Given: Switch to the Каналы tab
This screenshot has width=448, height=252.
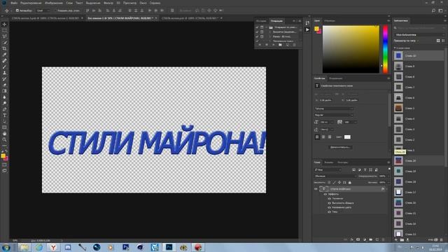Looking at the screenshot, I should pos(328,162).
